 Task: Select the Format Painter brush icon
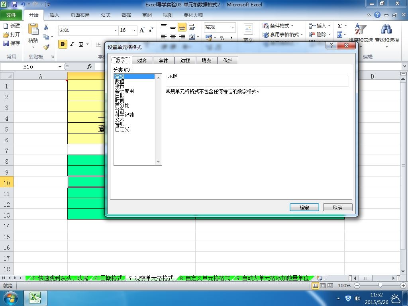[46, 47]
